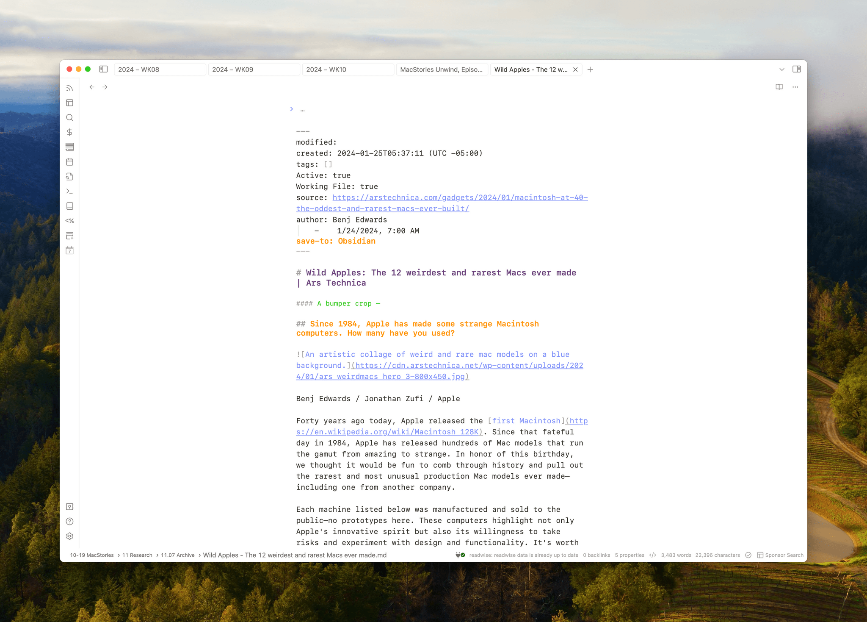Click the stacked lines ribbon icon

point(70,147)
